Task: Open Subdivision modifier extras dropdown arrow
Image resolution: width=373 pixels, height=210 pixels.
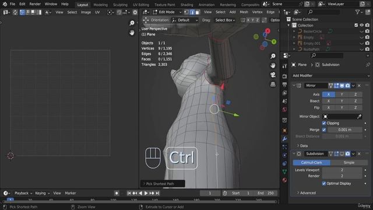Action: click(353, 154)
